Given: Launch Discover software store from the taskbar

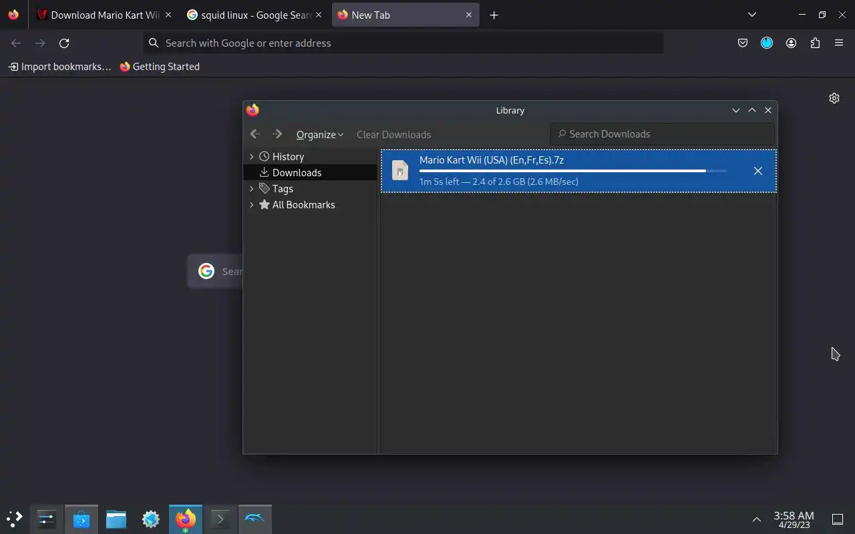Looking at the screenshot, I should coord(81,519).
